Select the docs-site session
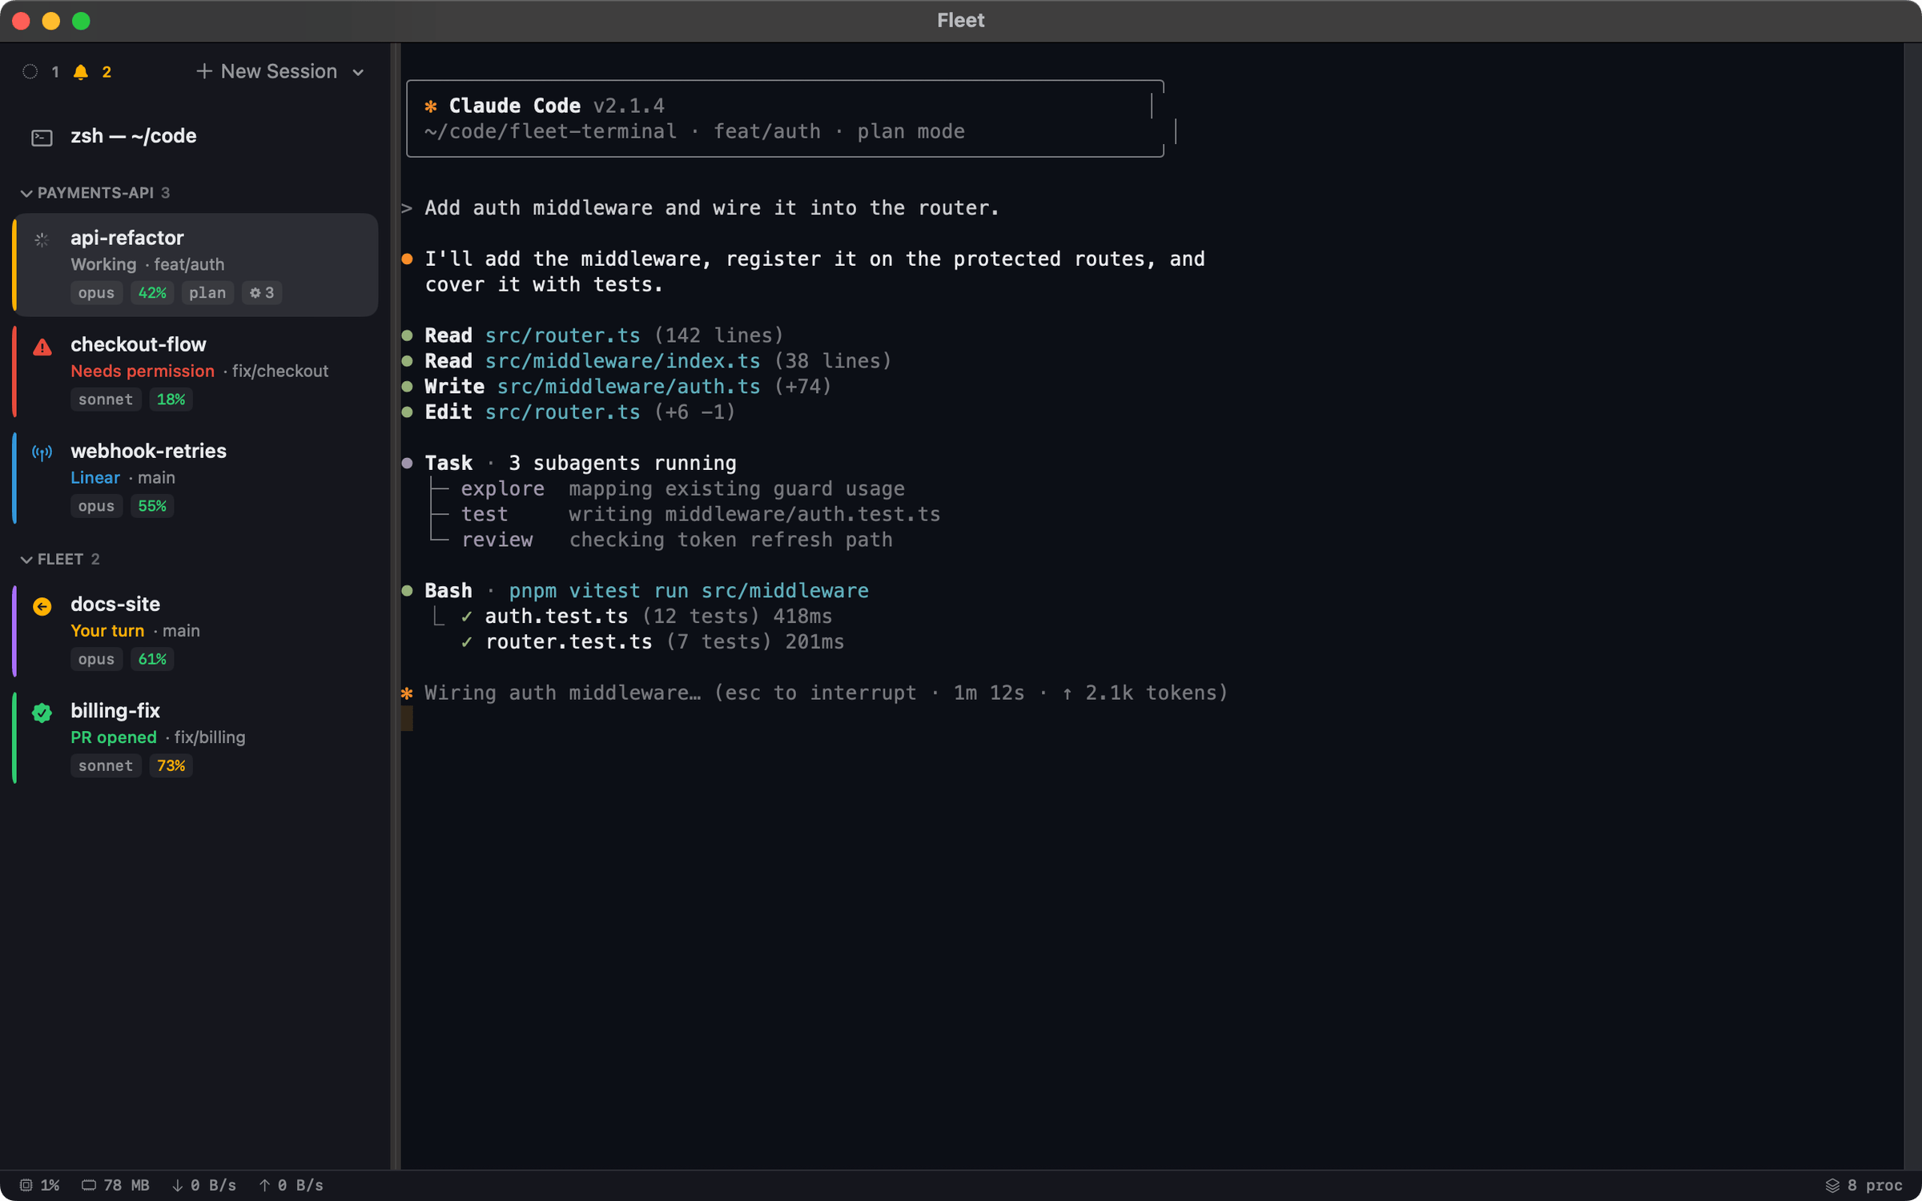The width and height of the screenshot is (1922, 1201). pos(196,631)
